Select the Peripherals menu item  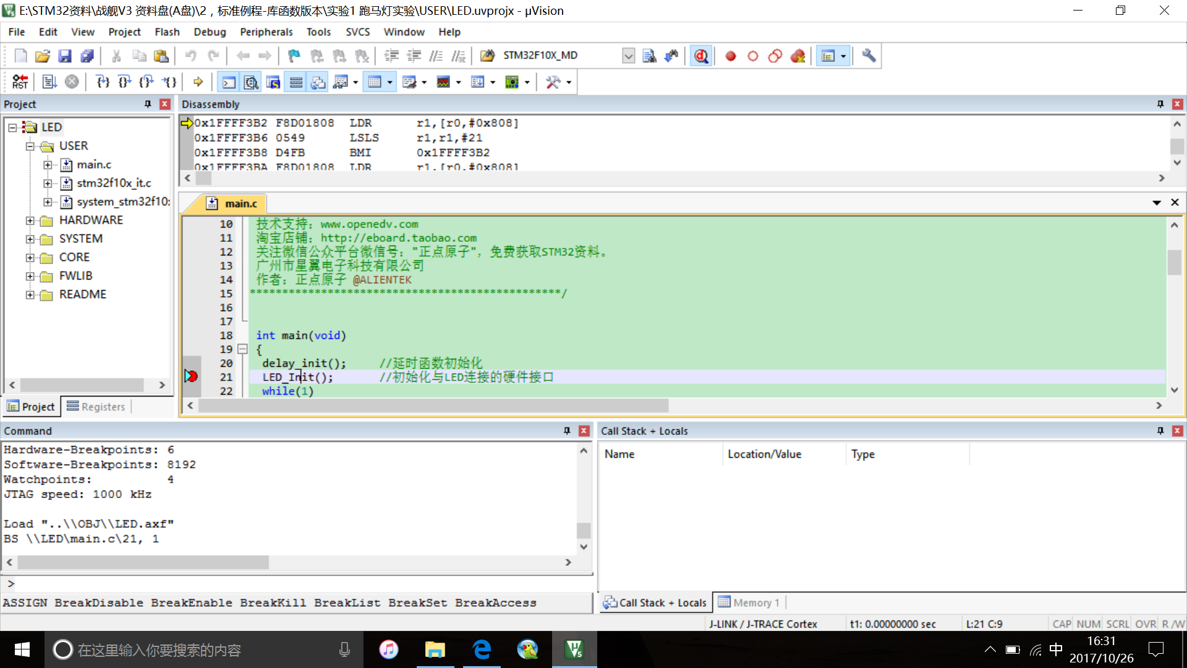point(265,32)
